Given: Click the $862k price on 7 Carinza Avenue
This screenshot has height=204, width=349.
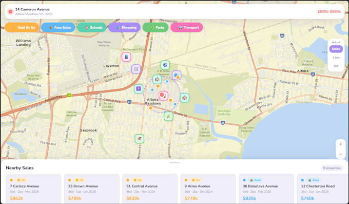Looking at the screenshot, I should point(16,198).
